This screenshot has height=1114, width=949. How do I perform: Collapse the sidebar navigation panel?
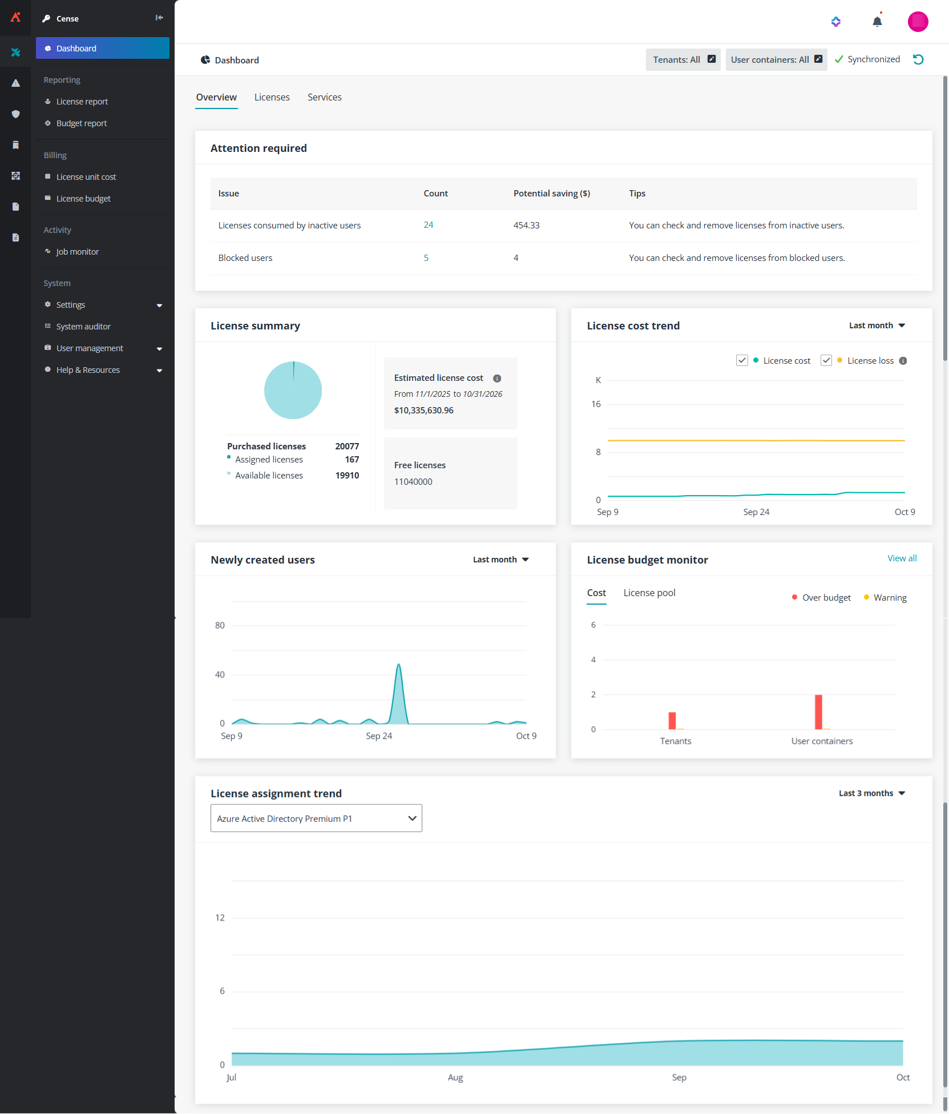pos(159,18)
